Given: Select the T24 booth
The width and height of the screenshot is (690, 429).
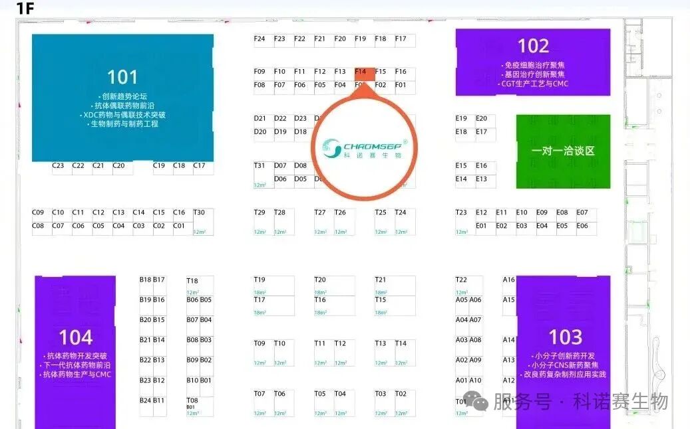Looking at the screenshot, I should [x=405, y=222].
